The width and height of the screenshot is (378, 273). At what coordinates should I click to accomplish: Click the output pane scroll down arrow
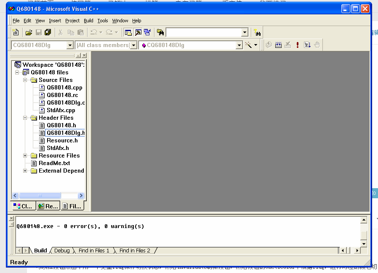click(x=364, y=244)
